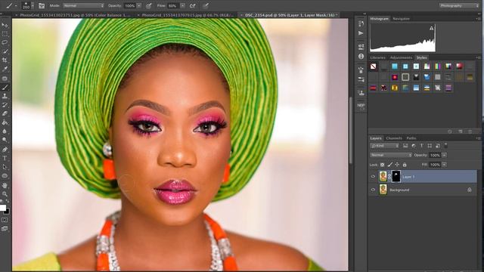Lock all with the padlock icon
Viewport: 484px width, 272px height.
pyautogui.click(x=405, y=165)
